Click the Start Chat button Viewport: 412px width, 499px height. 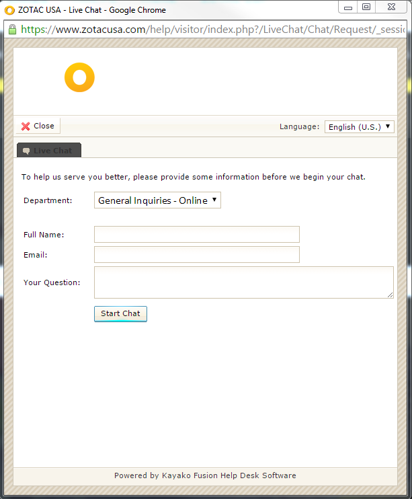coord(120,314)
